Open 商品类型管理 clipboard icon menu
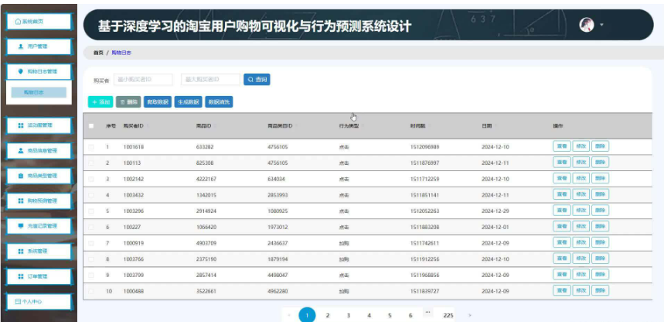 click(x=39, y=176)
